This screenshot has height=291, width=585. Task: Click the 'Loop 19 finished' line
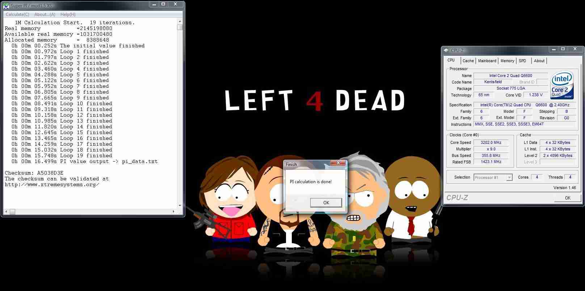click(62, 156)
